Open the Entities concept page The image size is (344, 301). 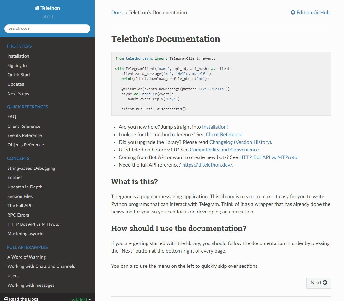[15, 177]
